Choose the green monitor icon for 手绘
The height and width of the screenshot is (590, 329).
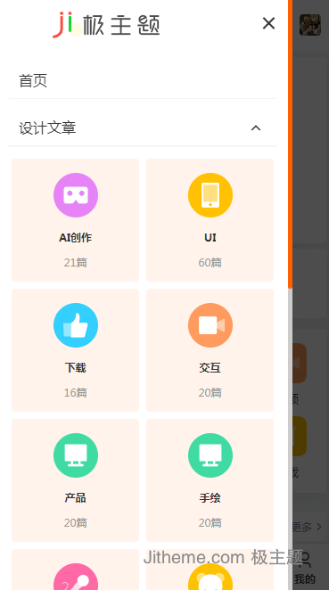click(210, 455)
